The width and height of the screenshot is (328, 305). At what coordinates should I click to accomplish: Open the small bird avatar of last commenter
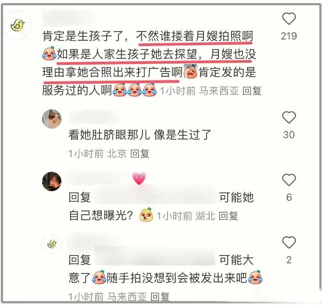pos(52,244)
